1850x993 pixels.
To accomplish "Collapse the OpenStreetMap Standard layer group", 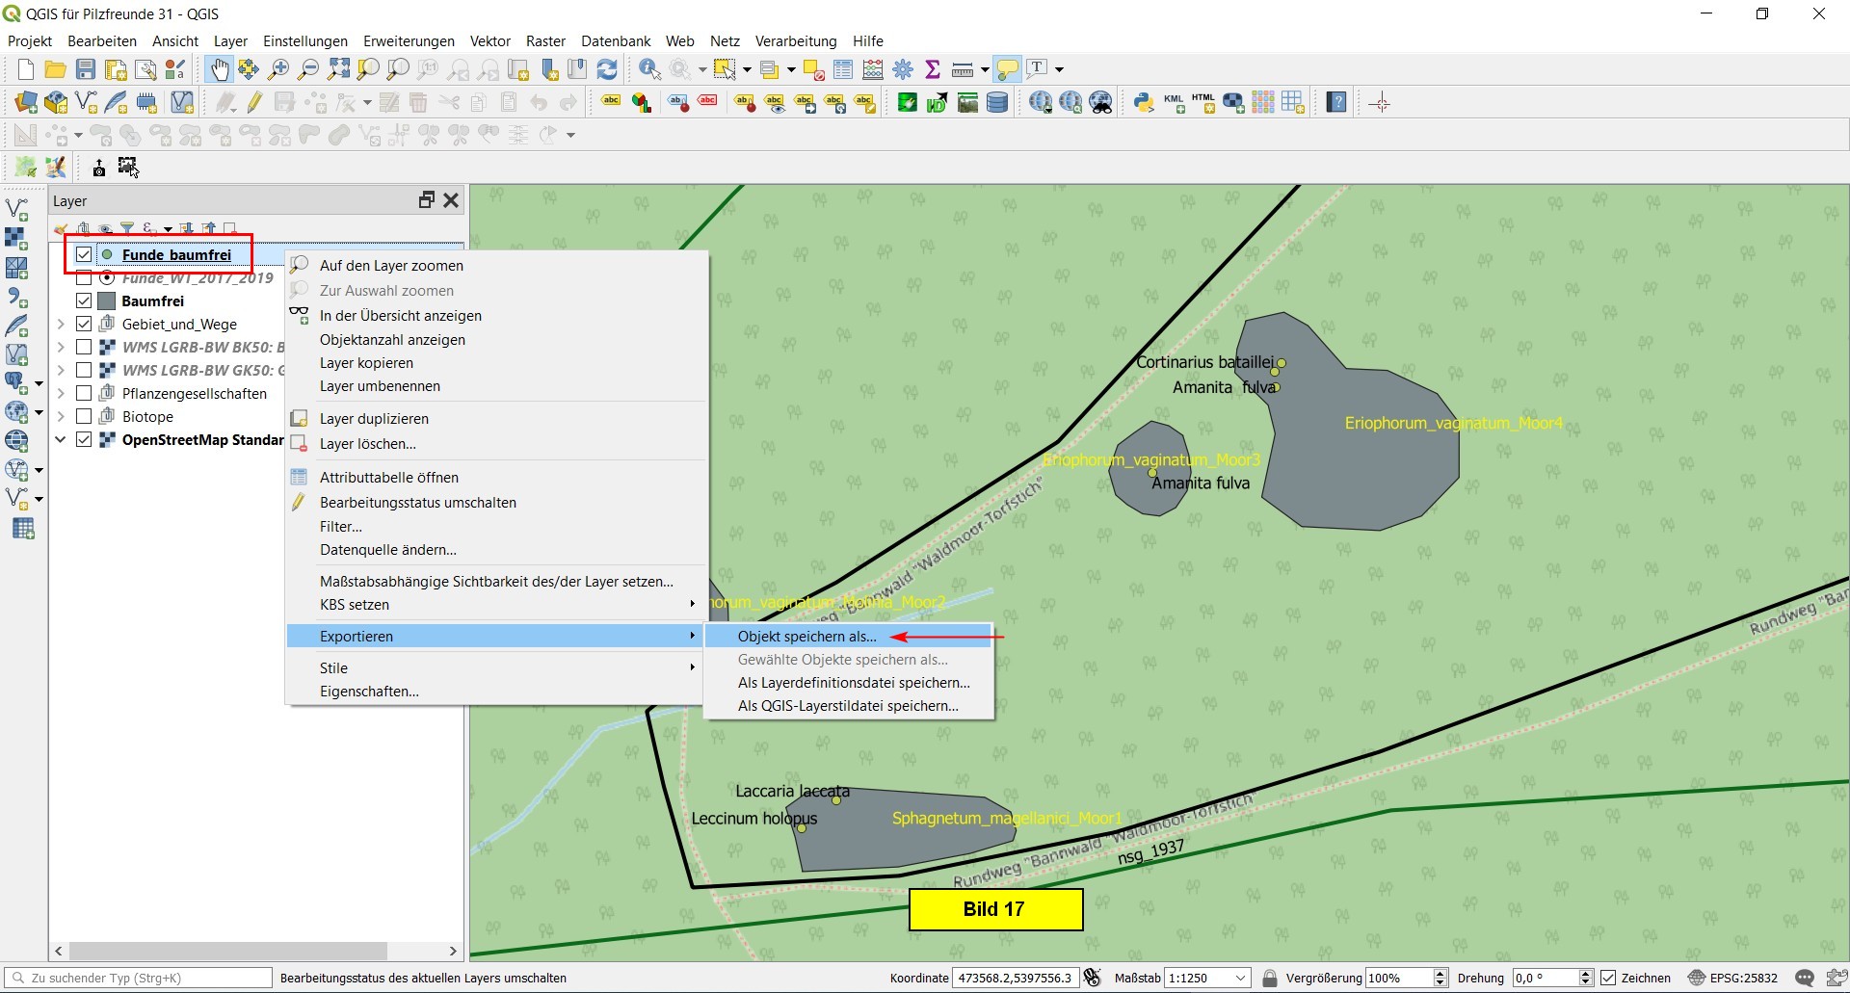I will coord(61,440).
